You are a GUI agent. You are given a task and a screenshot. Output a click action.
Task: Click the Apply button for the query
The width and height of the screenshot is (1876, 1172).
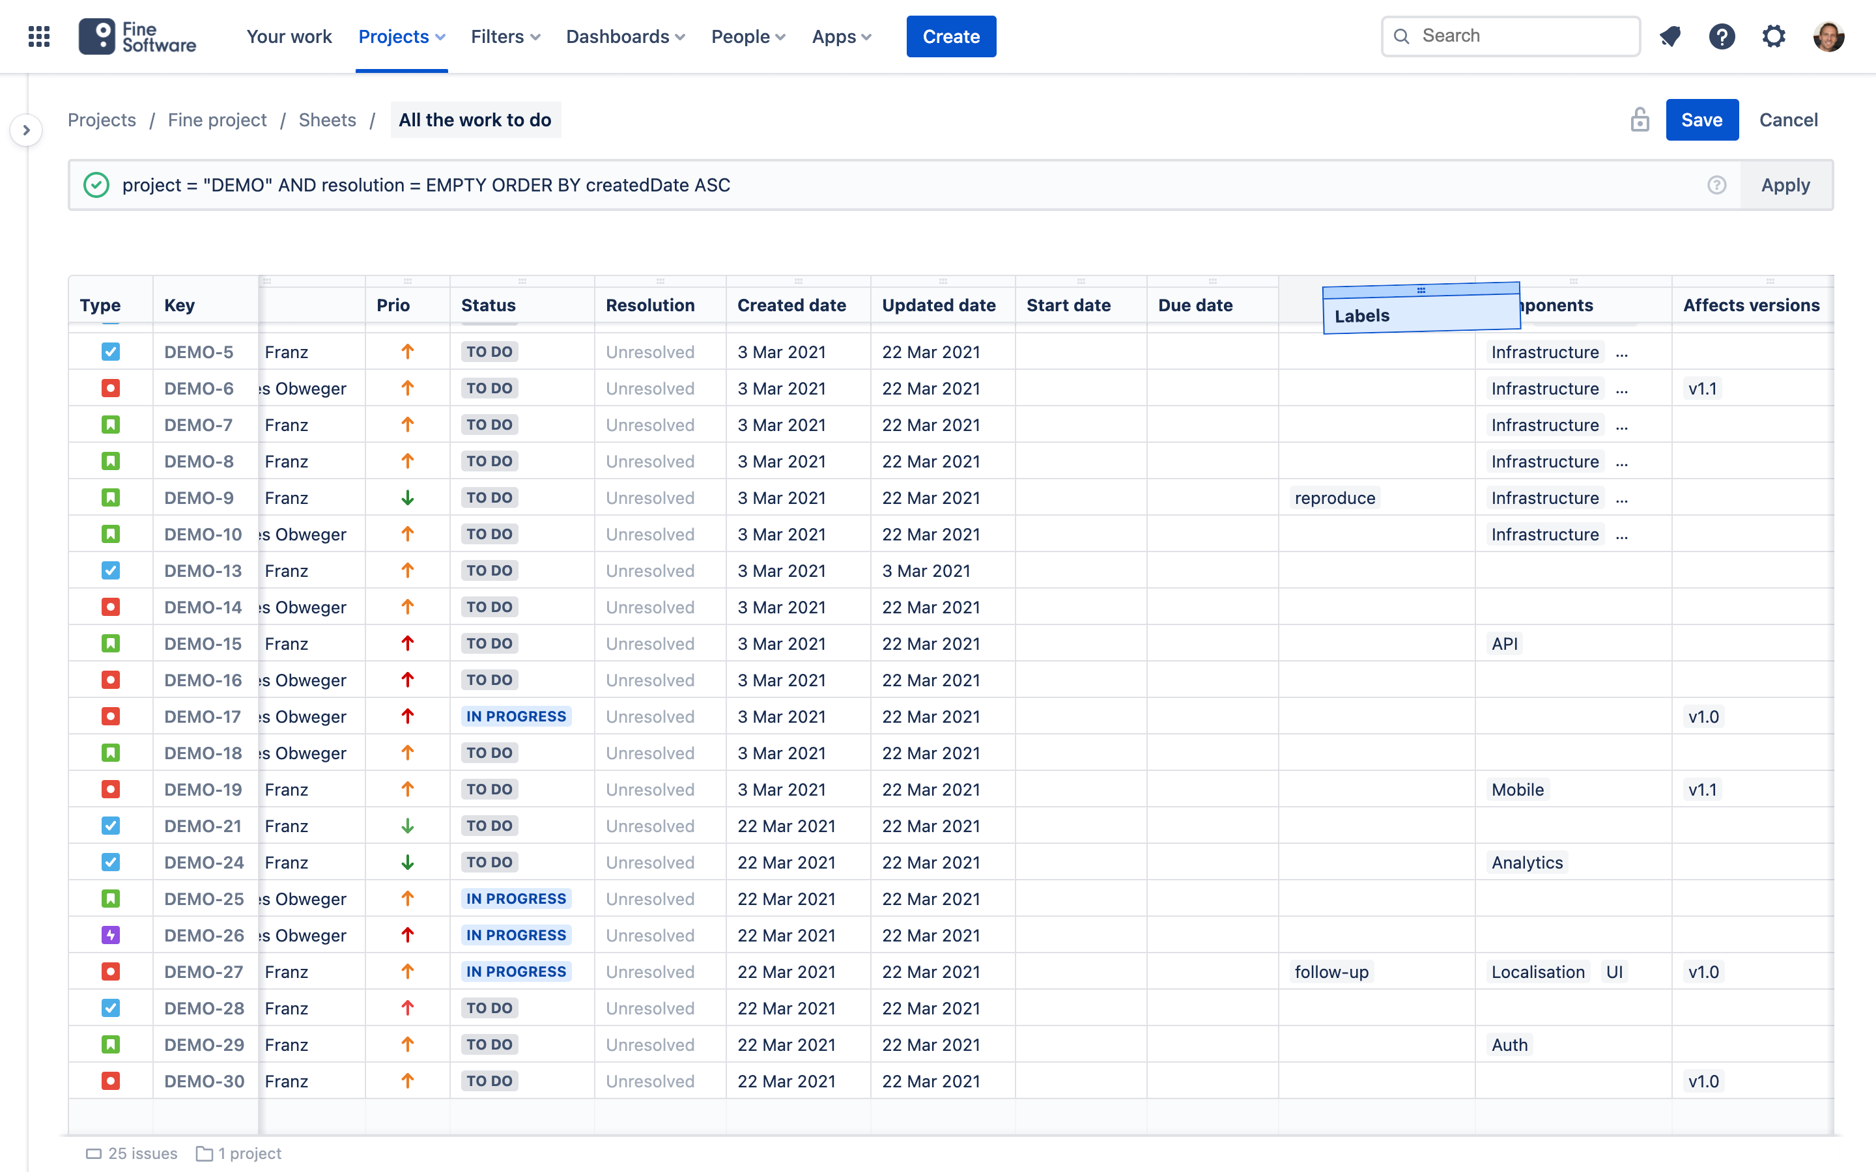click(1785, 186)
